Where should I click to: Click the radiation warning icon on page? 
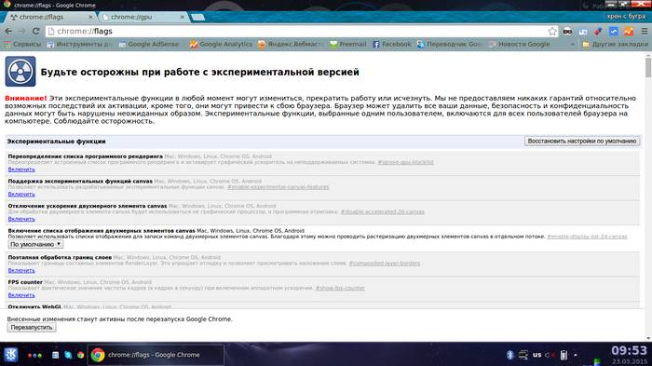(x=20, y=72)
